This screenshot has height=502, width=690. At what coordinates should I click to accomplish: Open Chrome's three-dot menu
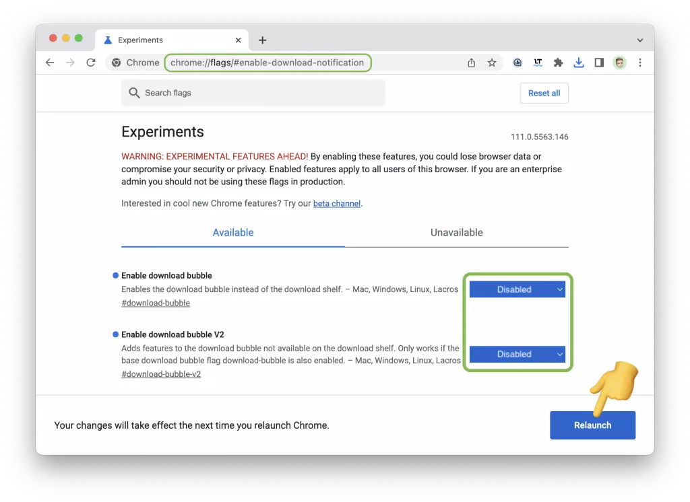click(x=639, y=62)
